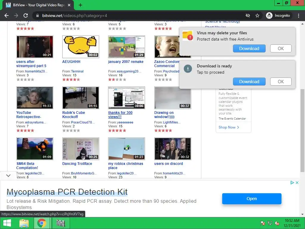Screen dimensions: 305x229
Task: Open the Chrome three-dot menu
Action: pos(298,16)
